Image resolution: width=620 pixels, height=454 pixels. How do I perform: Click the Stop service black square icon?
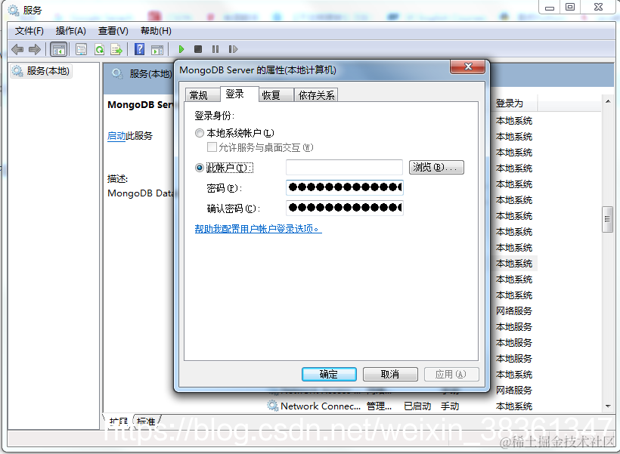point(197,49)
